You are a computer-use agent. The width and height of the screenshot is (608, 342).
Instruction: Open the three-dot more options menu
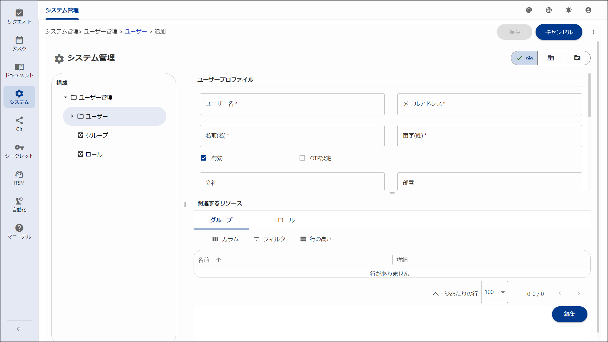click(x=593, y=32)
